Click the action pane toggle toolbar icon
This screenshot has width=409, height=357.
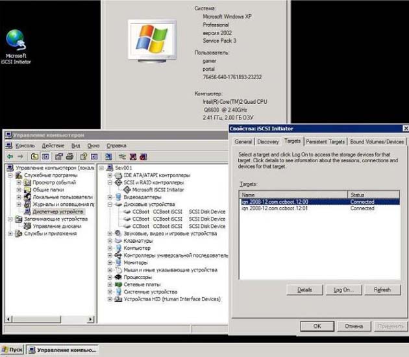pos(94,156)
